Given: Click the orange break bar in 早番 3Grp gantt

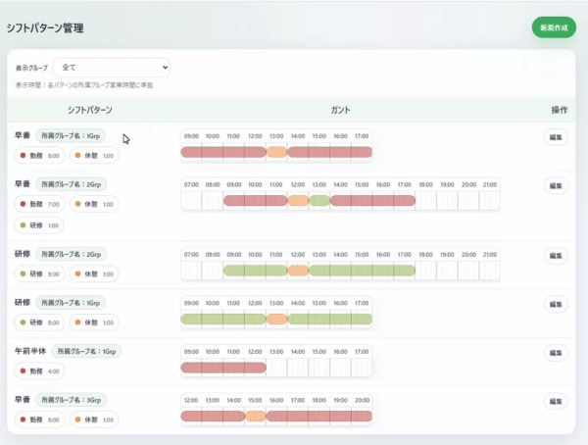Looking at the screenshot, I should point(256,416).
